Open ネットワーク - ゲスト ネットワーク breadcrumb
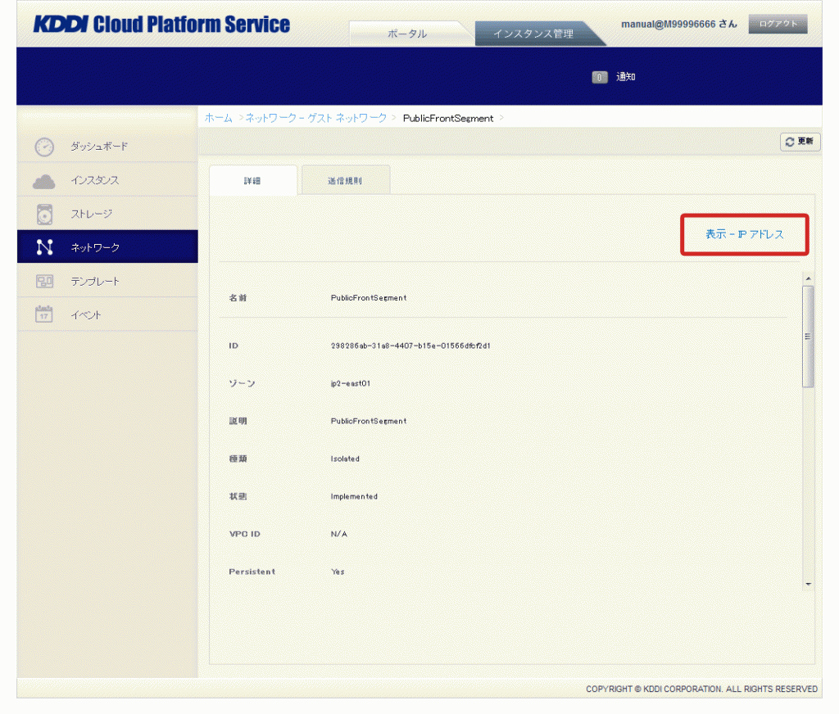Viewport: 839px width, 714px height. click(x=315, y=118)
